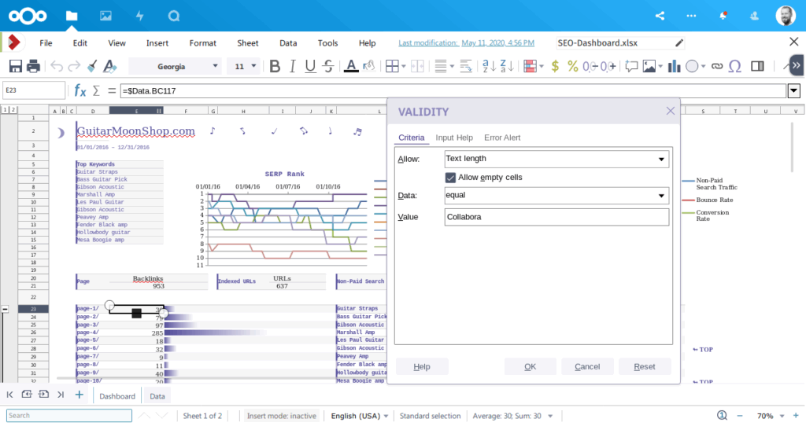Toggle Bold text formatting
Image resolution: width=806 pixels, height=426 pixels.
275,67
